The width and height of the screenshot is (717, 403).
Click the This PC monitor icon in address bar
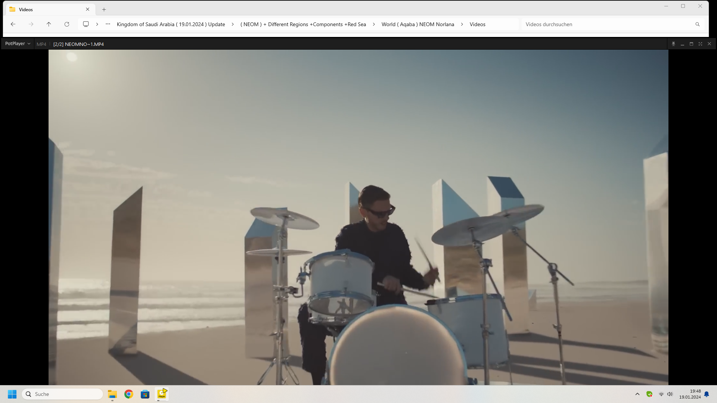86,24
